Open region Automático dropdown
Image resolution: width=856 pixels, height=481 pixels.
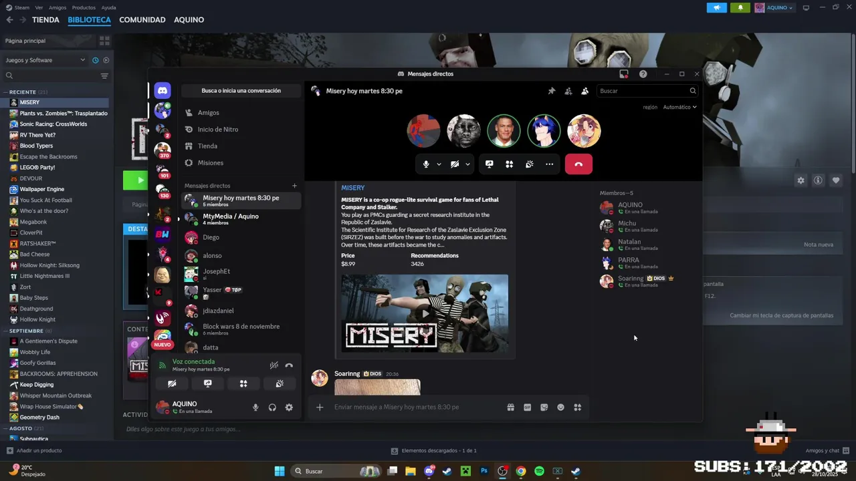(679, 107)
